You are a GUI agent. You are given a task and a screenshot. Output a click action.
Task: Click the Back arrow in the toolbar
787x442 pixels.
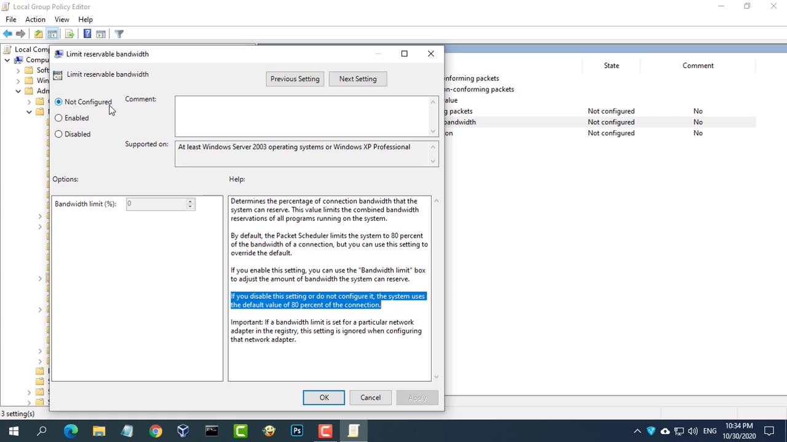click(x=7, y=34)
